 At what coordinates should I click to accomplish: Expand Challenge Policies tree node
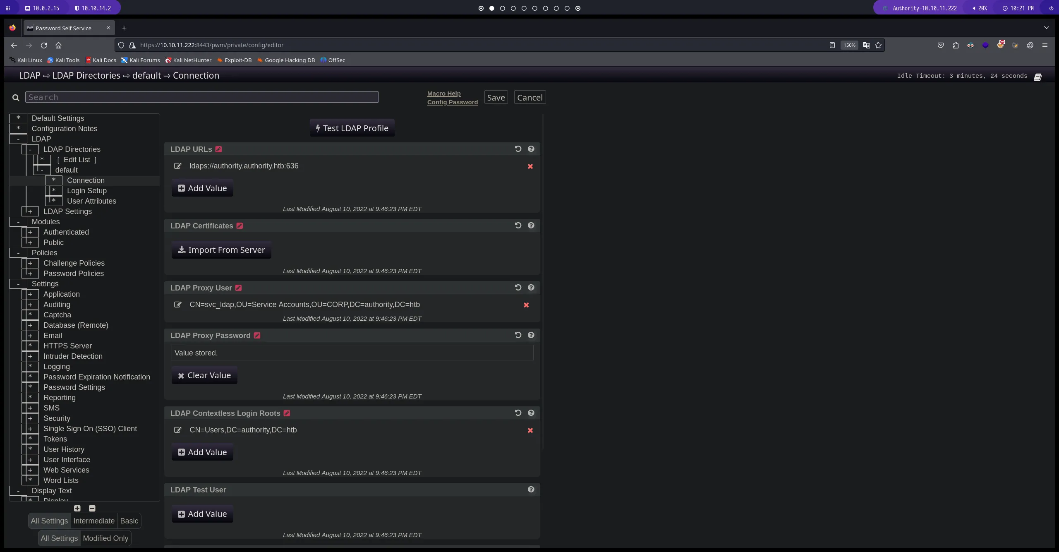[30, 263]
